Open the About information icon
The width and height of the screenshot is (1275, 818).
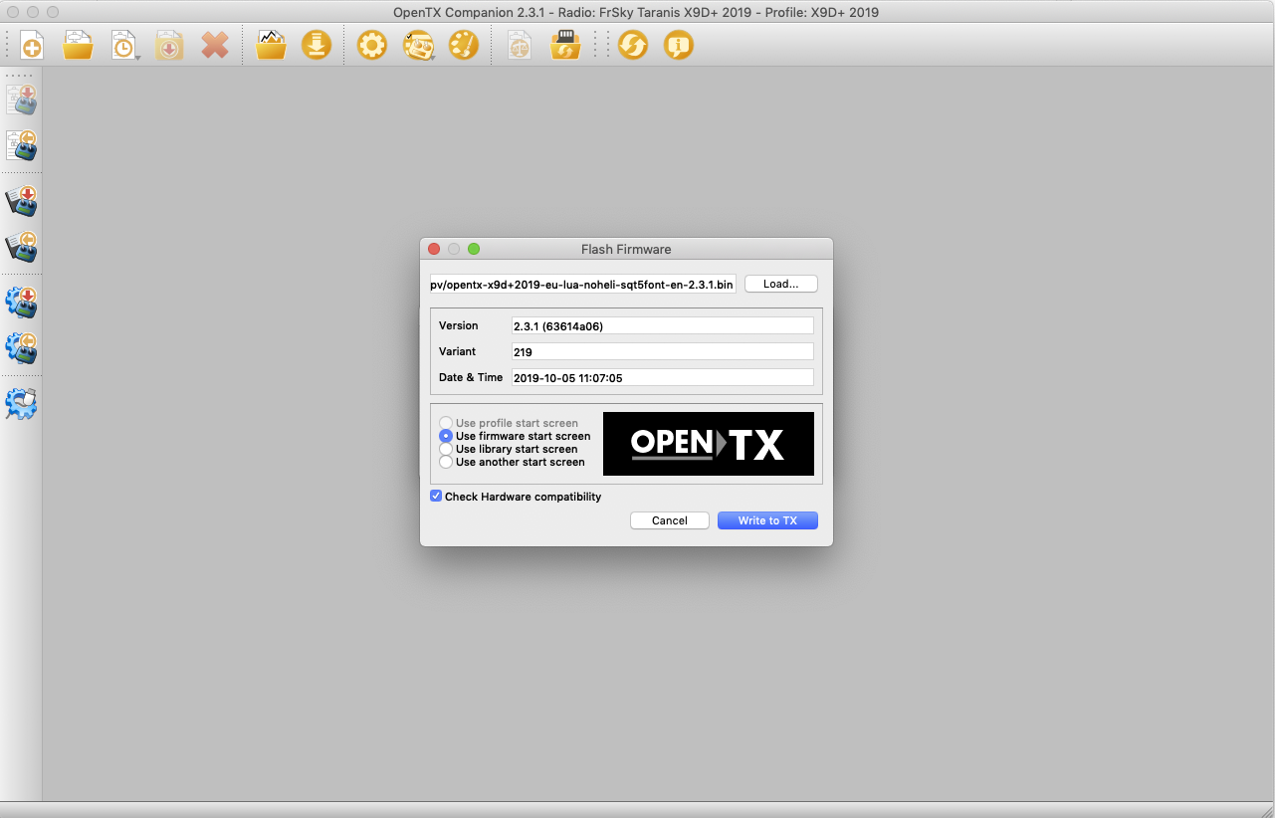point(679,46)
